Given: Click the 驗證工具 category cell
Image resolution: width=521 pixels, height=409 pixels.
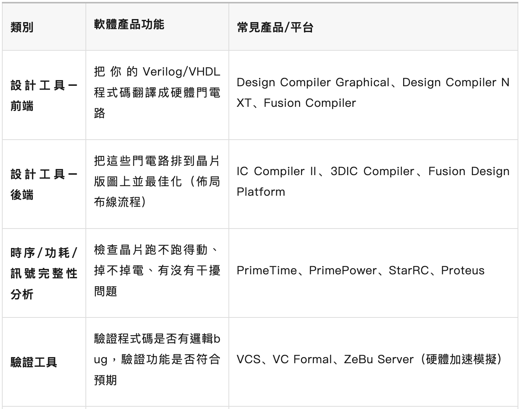Looking at the screenshot, I should point(34,362).
